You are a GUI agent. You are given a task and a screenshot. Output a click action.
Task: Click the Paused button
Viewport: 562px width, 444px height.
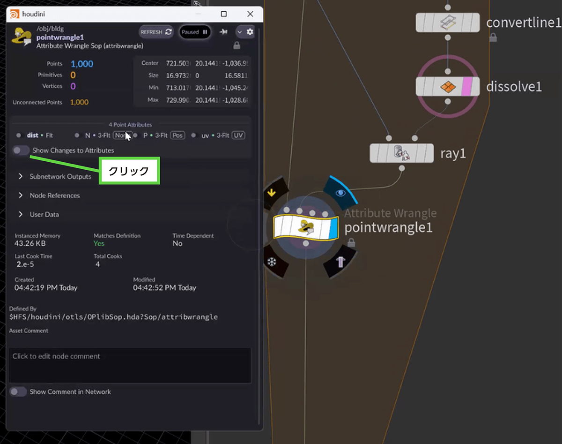(x=194, y=32)
